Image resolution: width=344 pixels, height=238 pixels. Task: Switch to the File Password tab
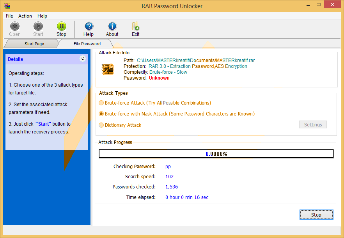[87, 44]
